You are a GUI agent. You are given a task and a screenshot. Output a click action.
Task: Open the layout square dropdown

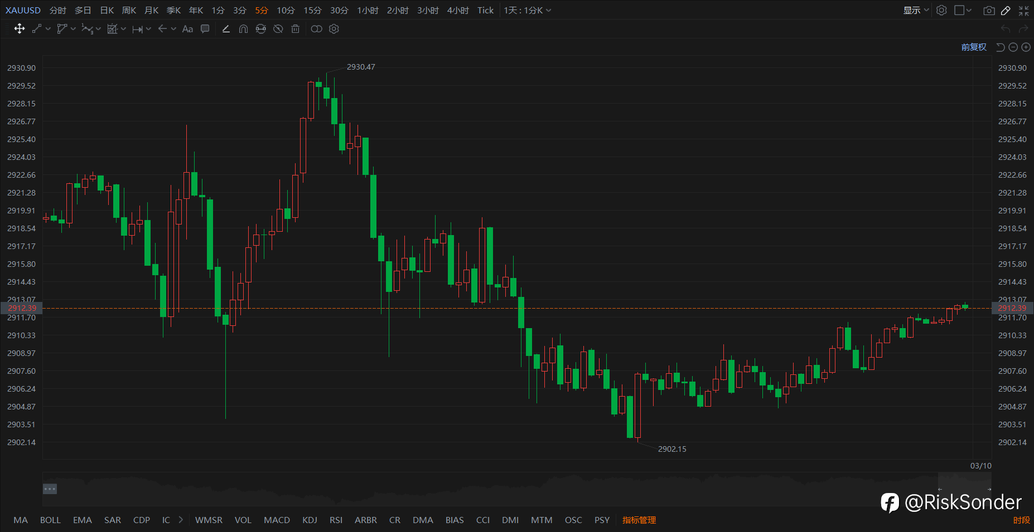(x=963, y=10)
